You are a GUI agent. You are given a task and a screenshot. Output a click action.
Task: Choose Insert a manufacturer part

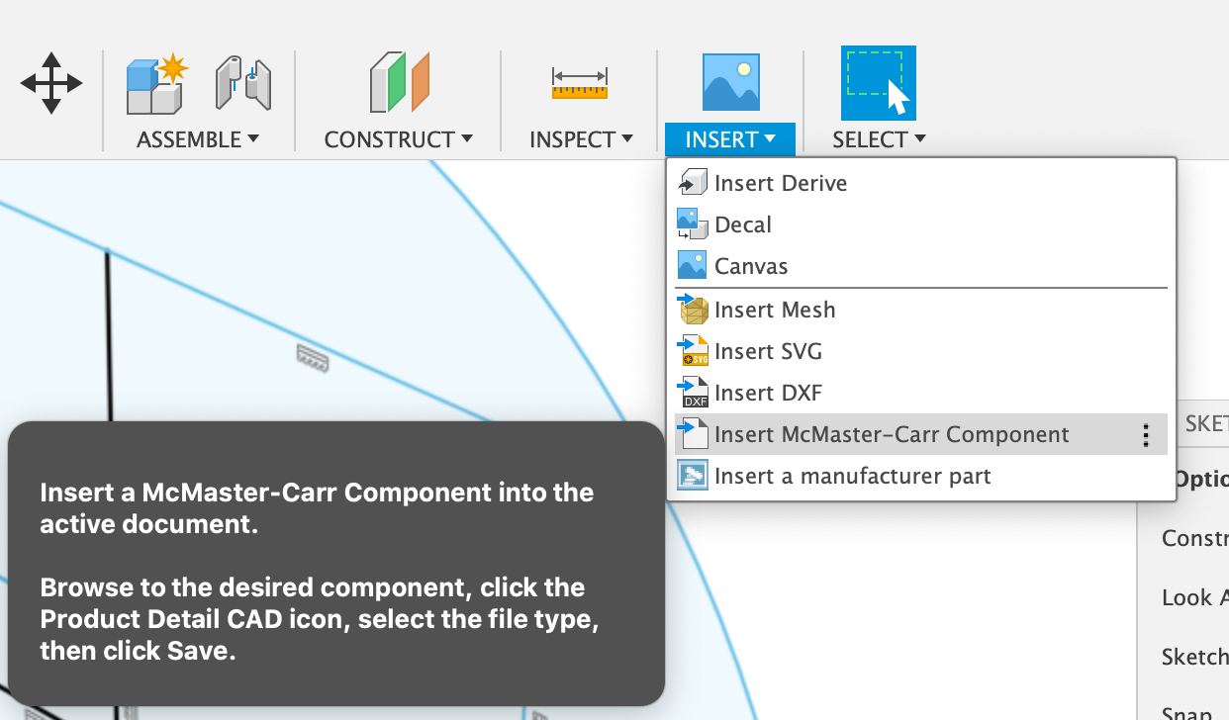coord(921,476)
